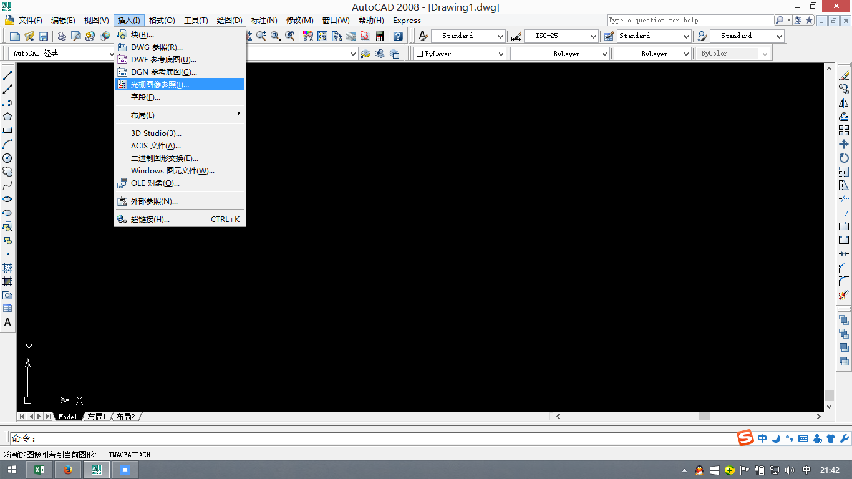
Task: Click the Rotate tool
Action: point(844,158)
